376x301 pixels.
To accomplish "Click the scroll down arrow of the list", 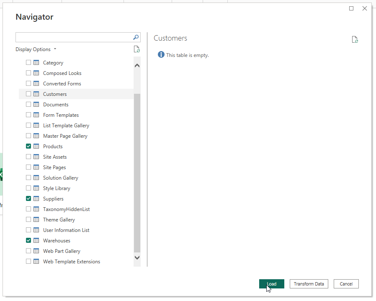I will (x=137, y=257).
